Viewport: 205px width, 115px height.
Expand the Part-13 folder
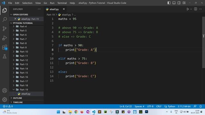[13, 64]
